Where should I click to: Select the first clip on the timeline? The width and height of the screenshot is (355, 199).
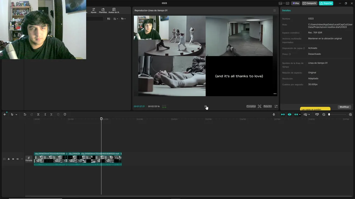[x=49, y=159]
